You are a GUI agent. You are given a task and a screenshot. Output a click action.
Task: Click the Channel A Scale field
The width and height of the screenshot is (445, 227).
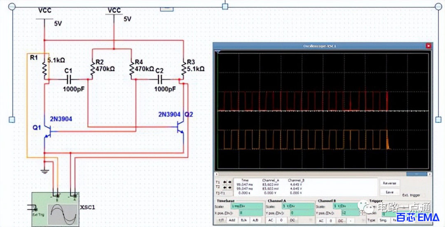click(x=298, y=206)
